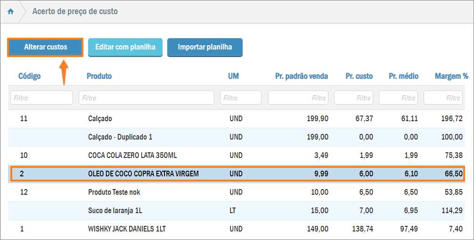Click the Alterar custos button

click(45, 47)
